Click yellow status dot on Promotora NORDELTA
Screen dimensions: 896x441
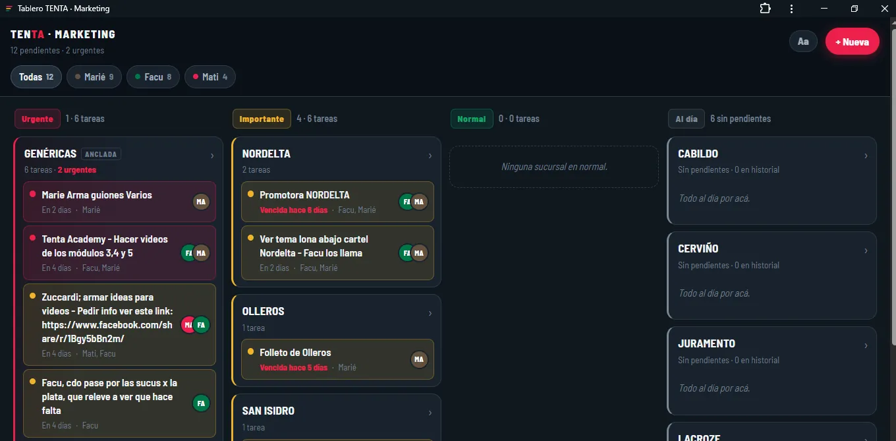(250, 194)
